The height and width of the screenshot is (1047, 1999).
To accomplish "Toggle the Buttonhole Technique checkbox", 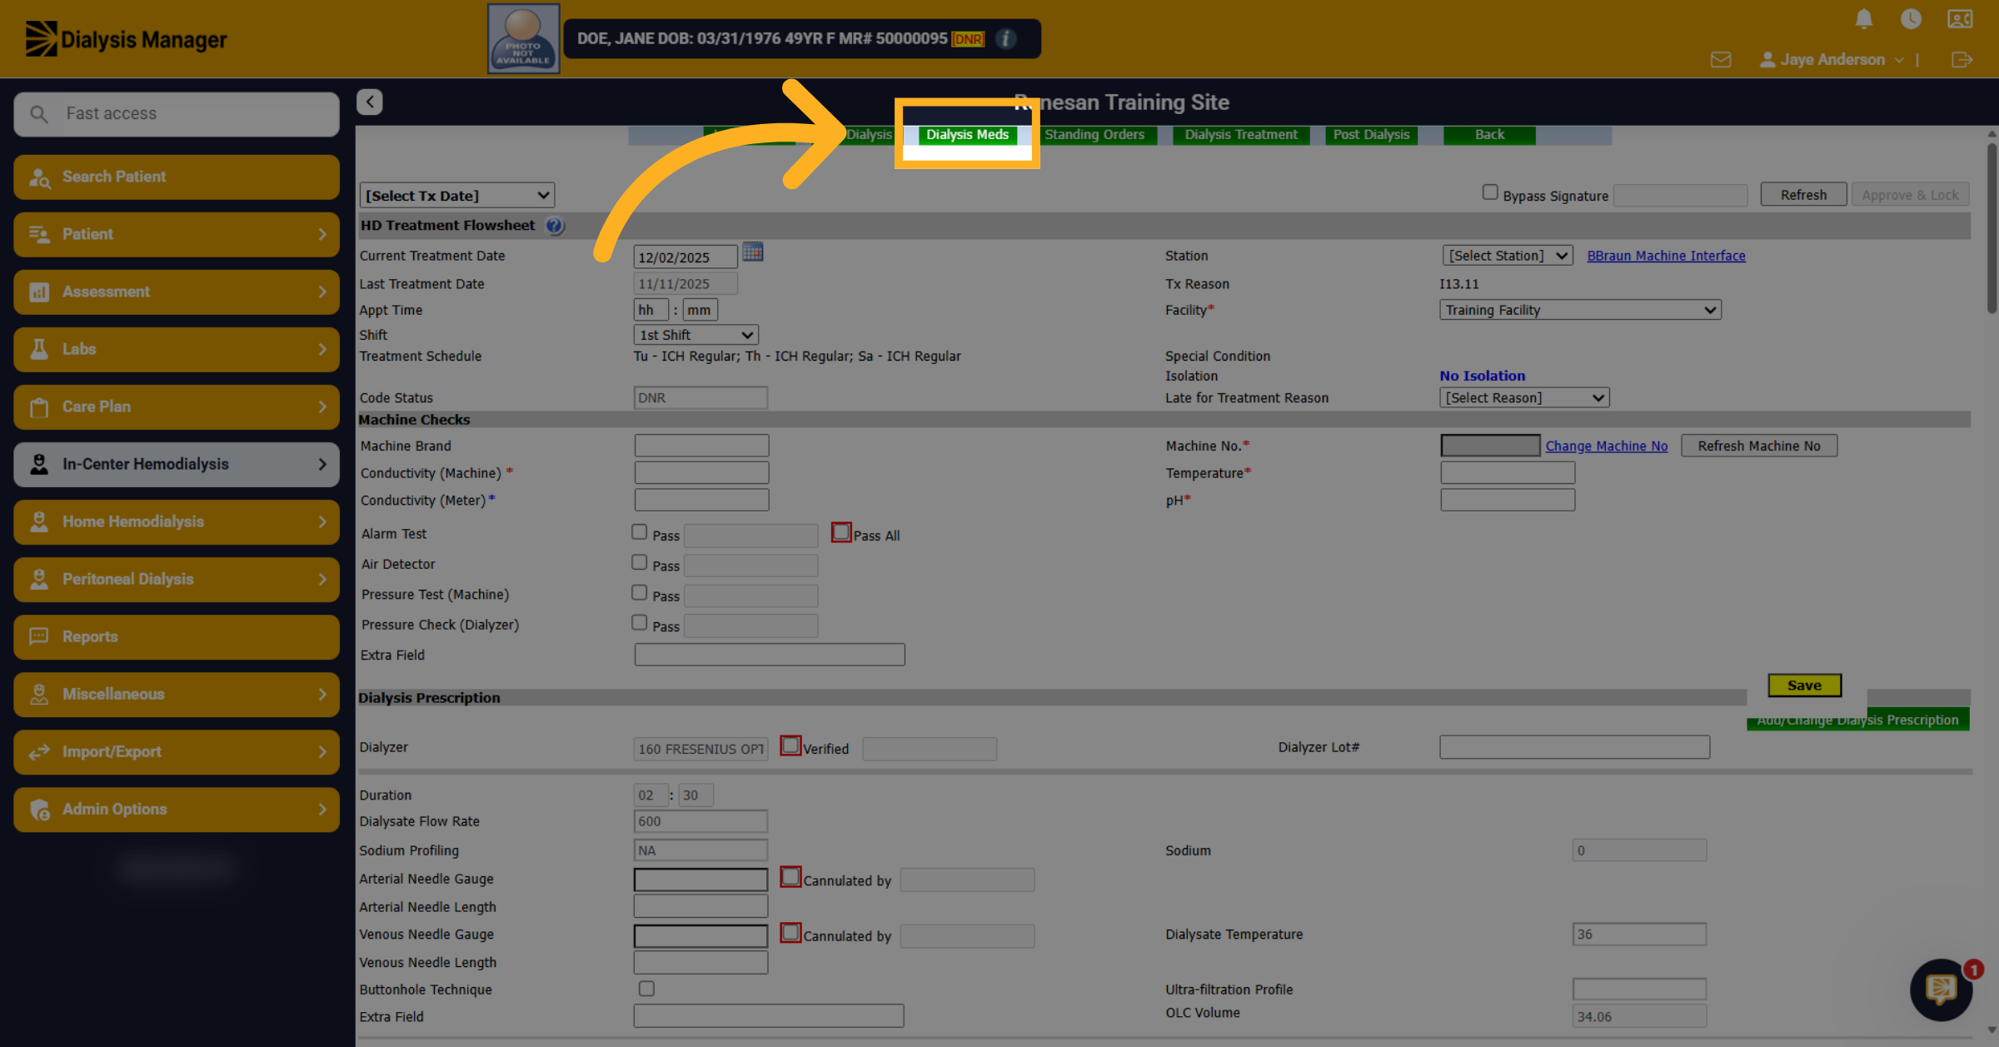I will coord(646,989).
